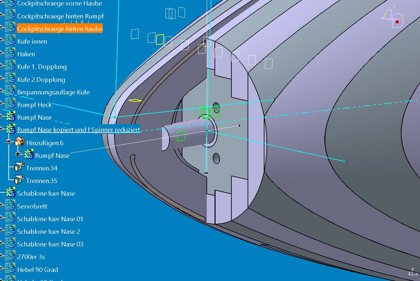Select Cockpitschraege hinten haube in the tree
This screenshot has width=420, height=281.
tap(60, 29)
